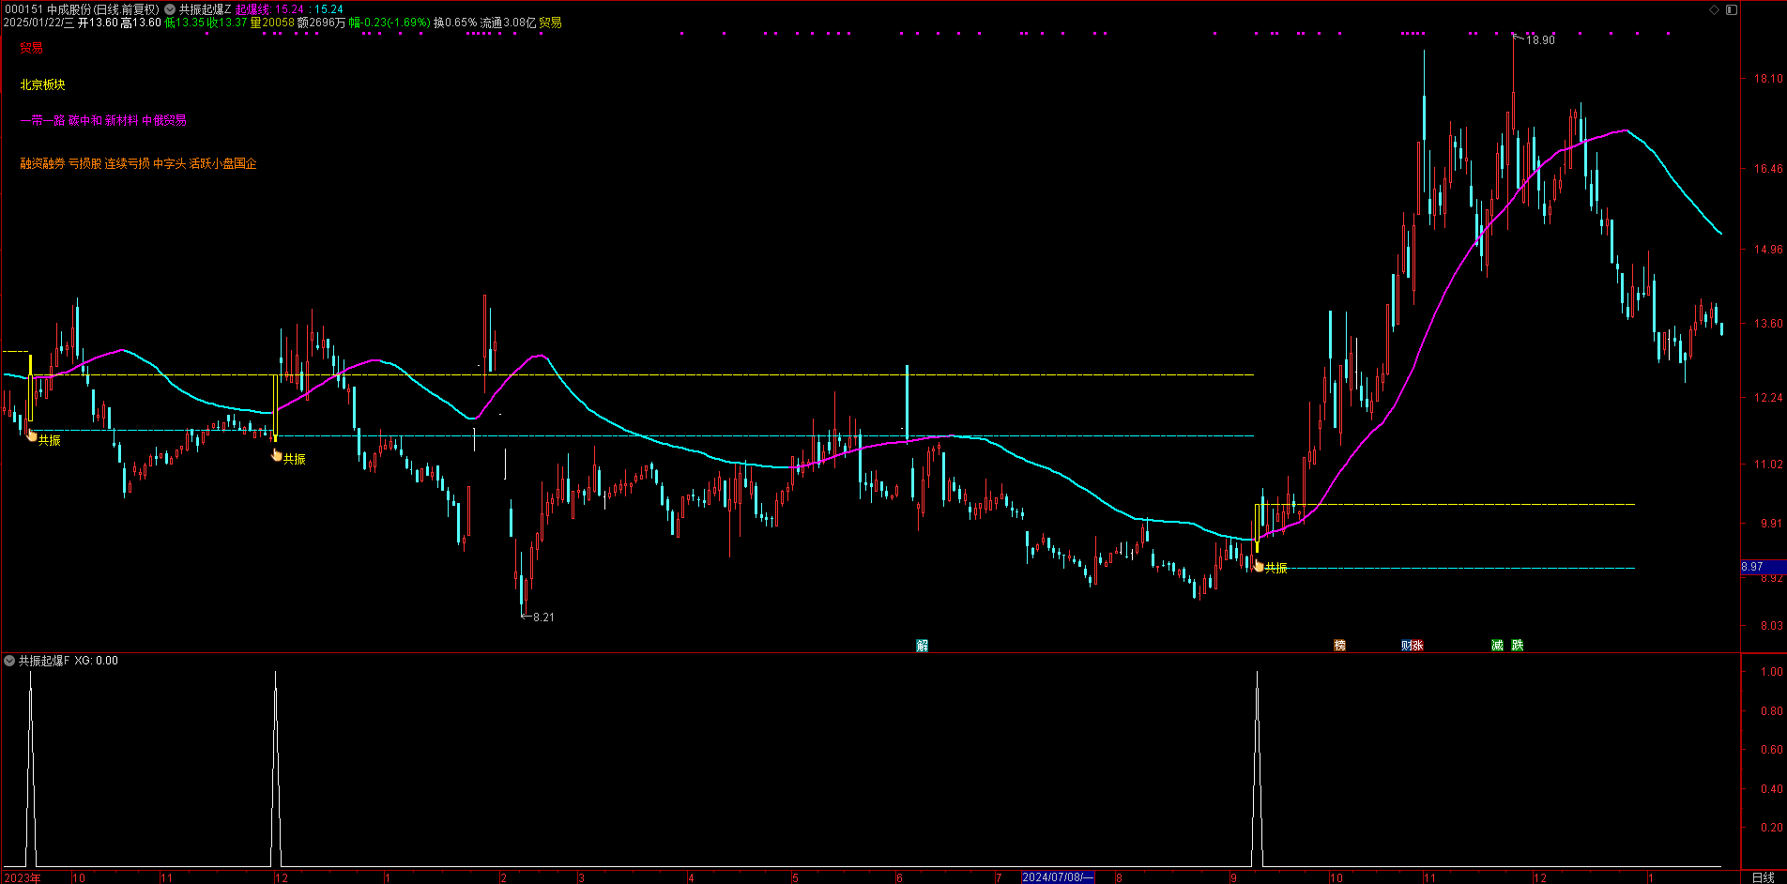Select the 2024/07/08 highlighted date on time axis
1787x884 pixels.
pyautogui.click(x=1058, y=877)
